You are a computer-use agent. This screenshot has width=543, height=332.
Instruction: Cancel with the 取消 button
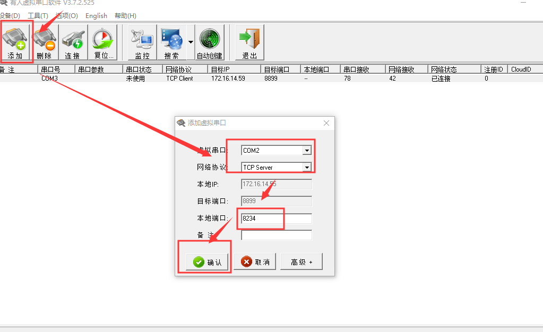[x=255, y=261]
